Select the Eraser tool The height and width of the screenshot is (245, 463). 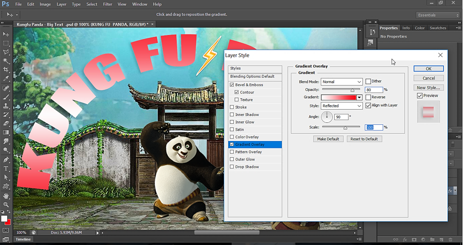6,123
